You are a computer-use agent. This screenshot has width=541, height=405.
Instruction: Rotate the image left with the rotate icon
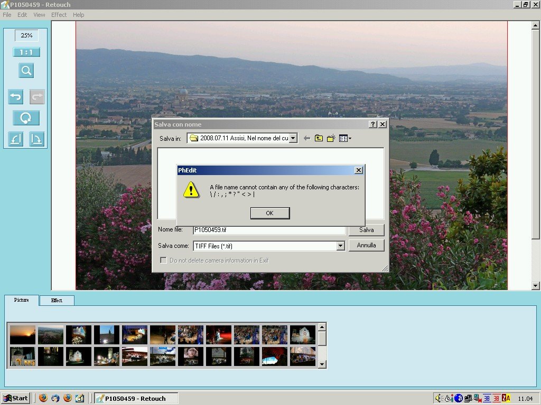[x=15, y=139]
